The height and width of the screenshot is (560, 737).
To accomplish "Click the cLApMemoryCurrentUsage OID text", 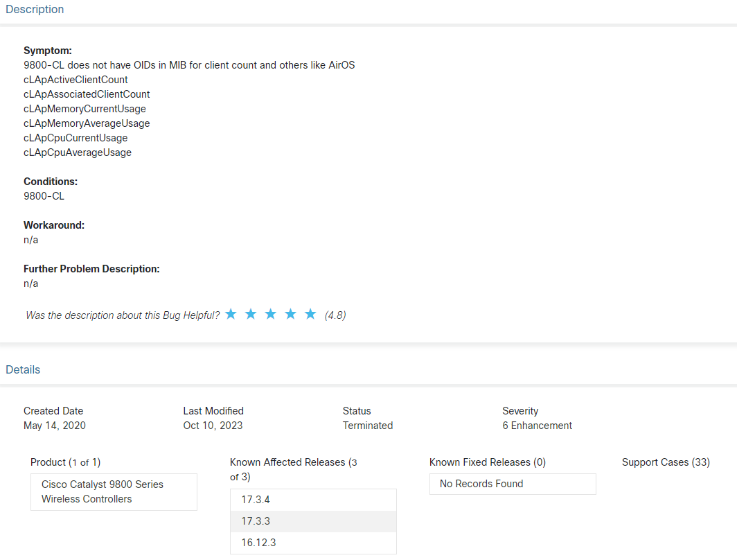I will 85,109.
